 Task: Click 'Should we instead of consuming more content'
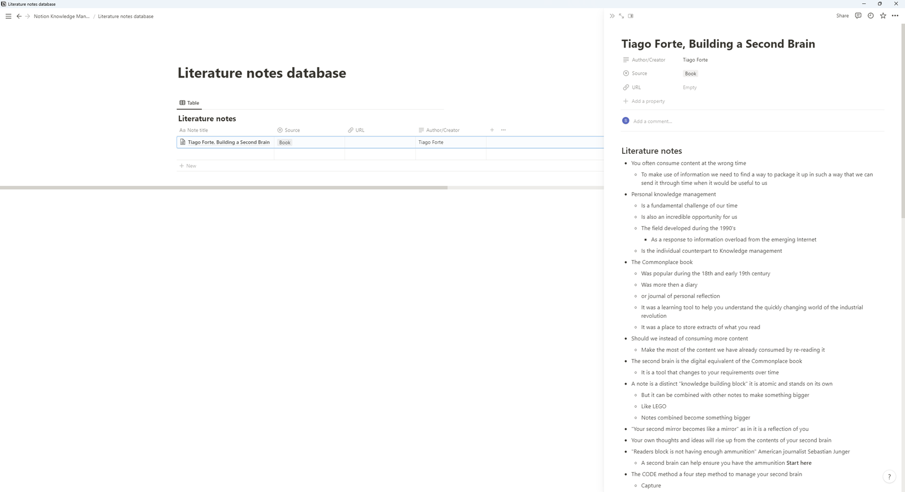pos(689,339)
